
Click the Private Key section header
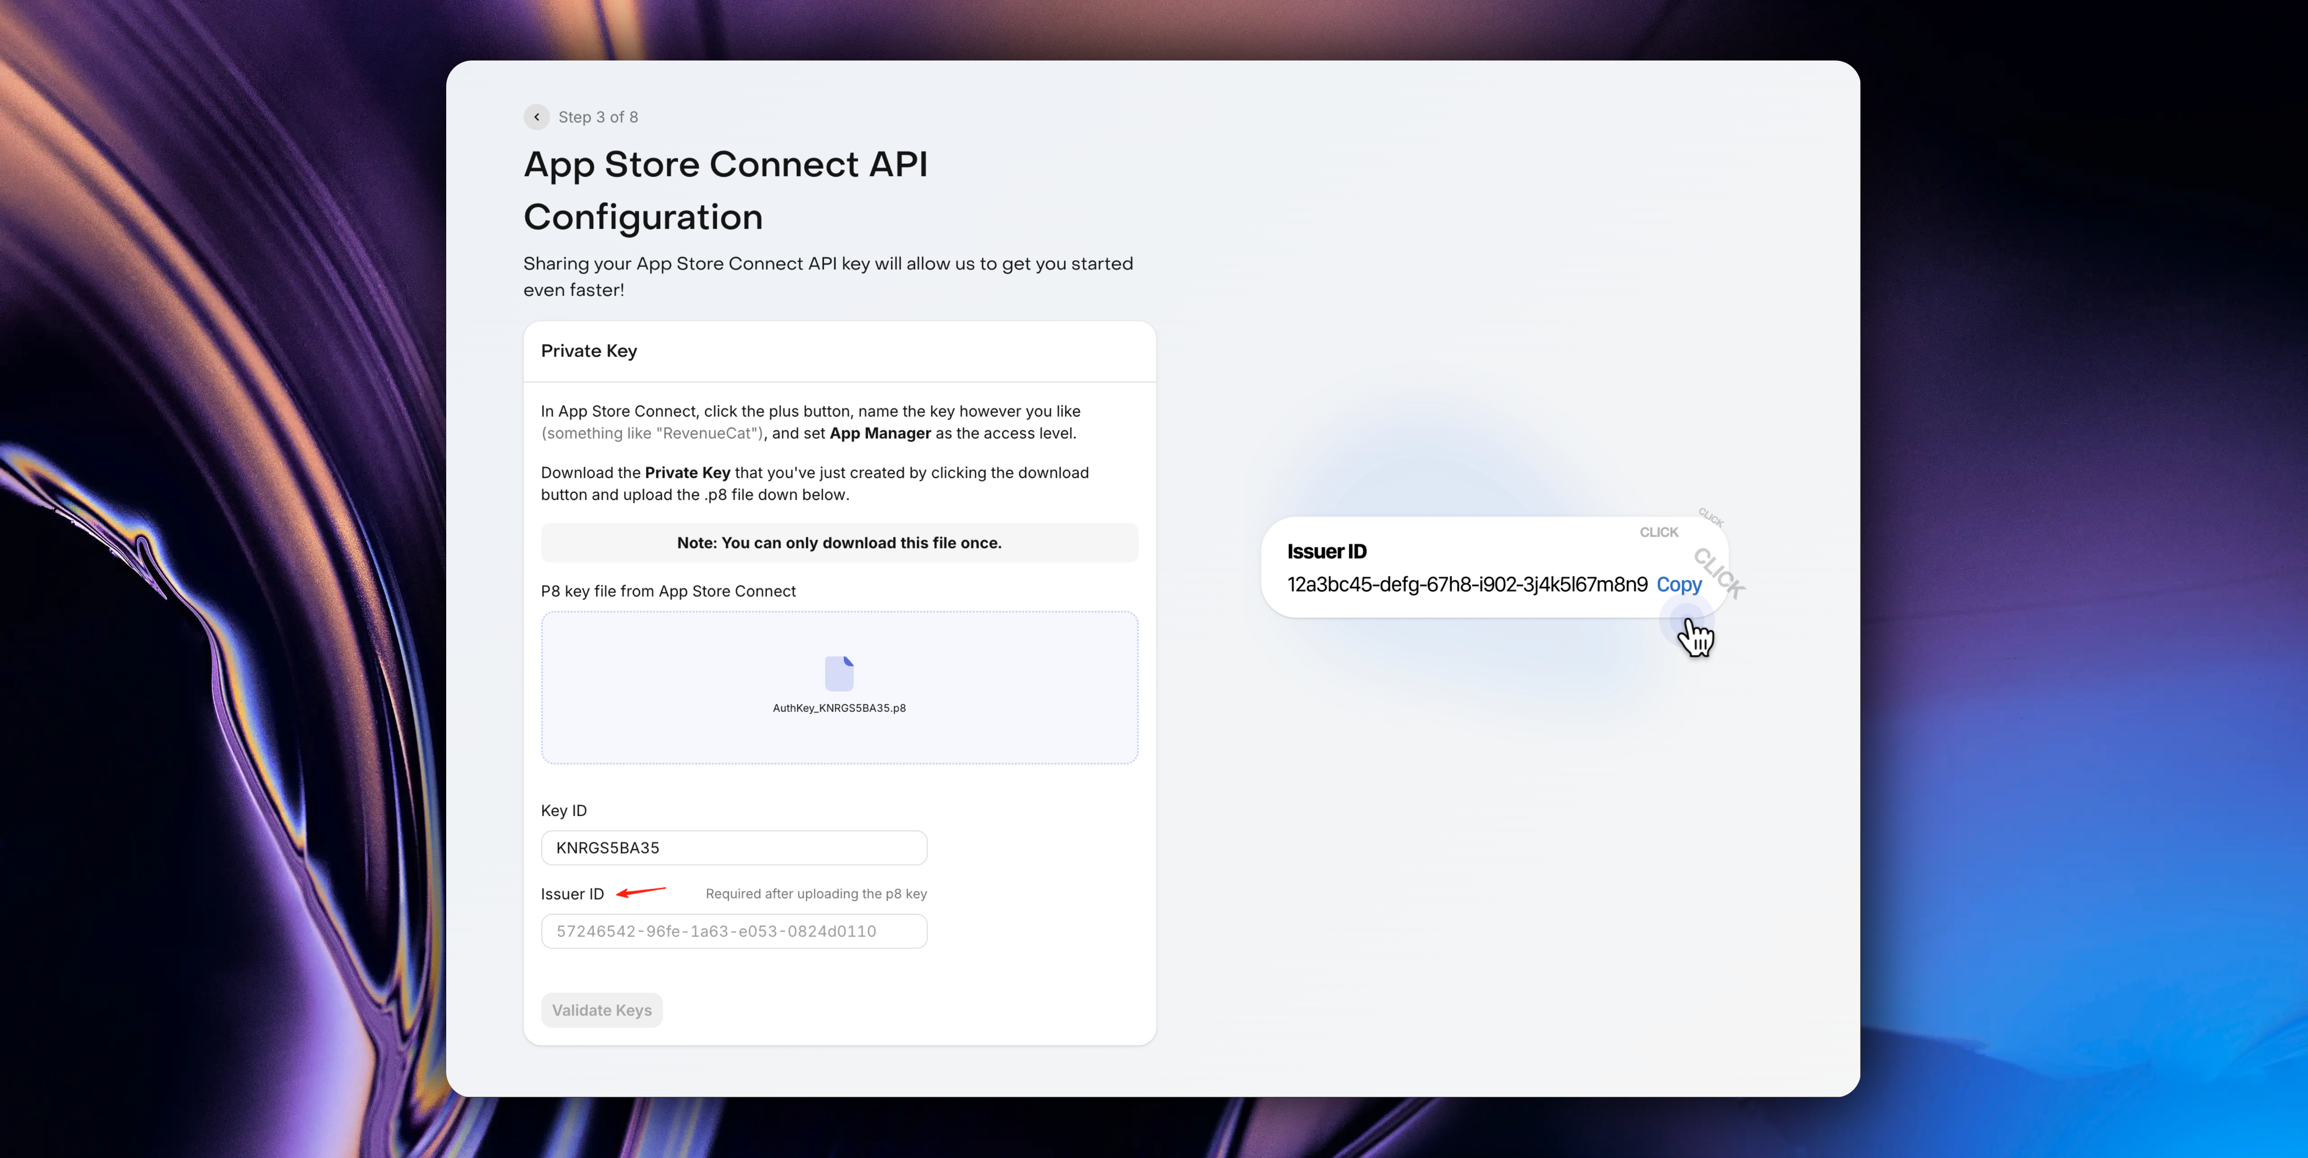click(x=588, y=351)
